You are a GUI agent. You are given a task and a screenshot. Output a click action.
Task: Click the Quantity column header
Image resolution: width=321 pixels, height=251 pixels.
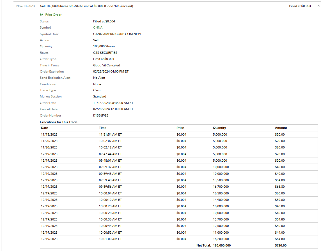[219, 128]
